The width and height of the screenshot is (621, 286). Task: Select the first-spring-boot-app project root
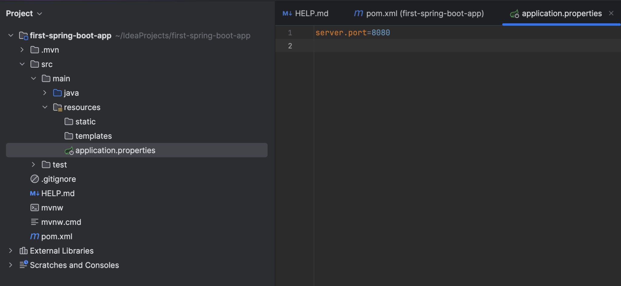(70, 36)
